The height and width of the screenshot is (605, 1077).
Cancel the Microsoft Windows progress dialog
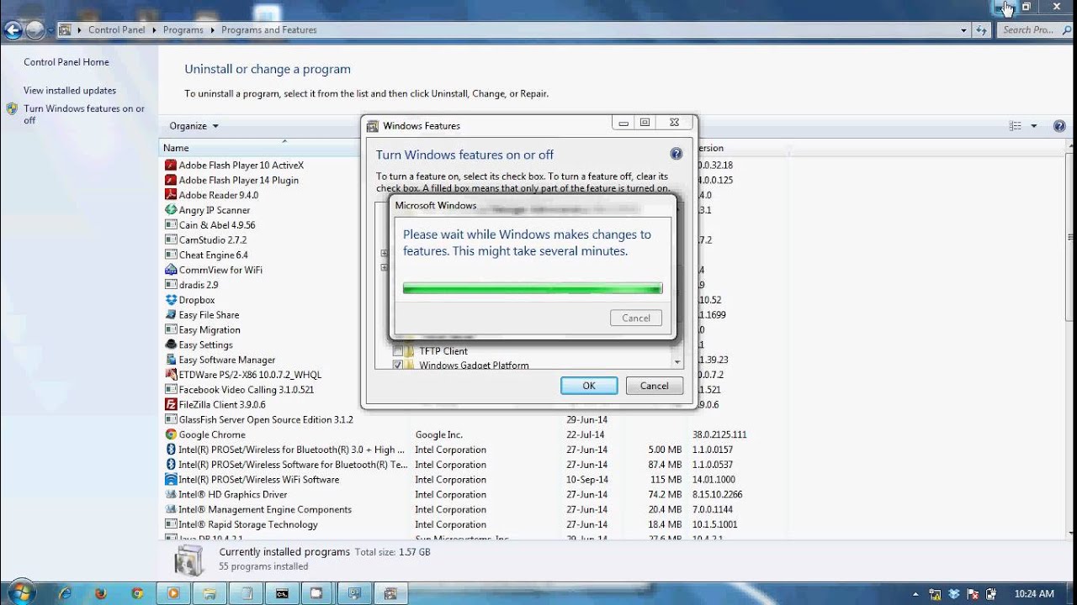(x=636, y=318)
